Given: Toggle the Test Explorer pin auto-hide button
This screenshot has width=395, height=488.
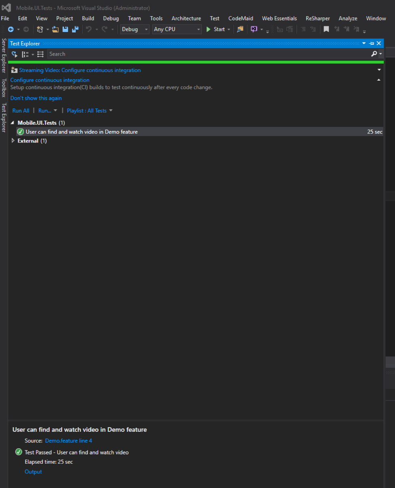Looking at the screenshot, I should coord(372,43).
